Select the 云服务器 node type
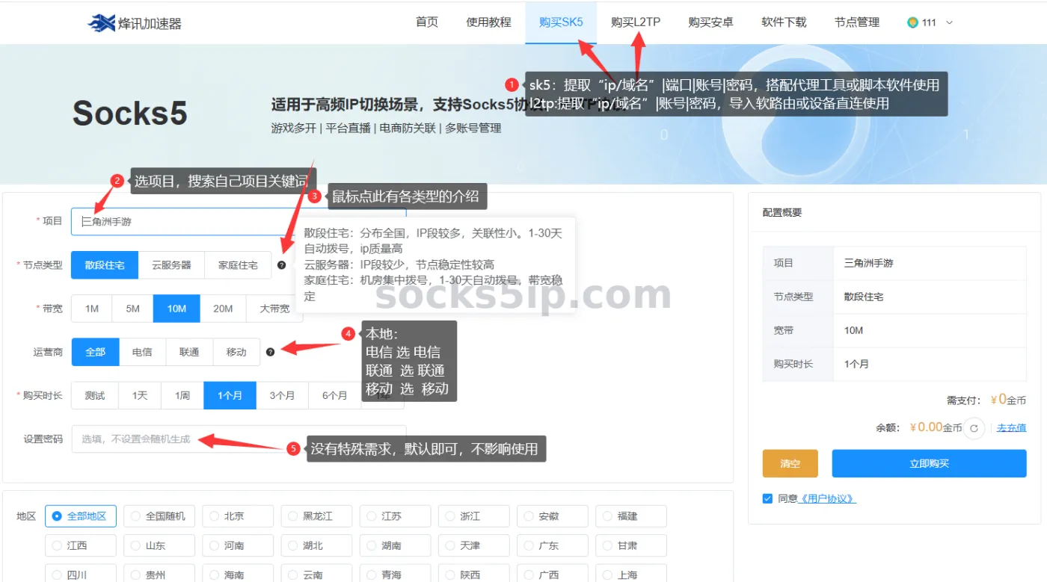Screen dimensions: 1047x582 point(171,265)
